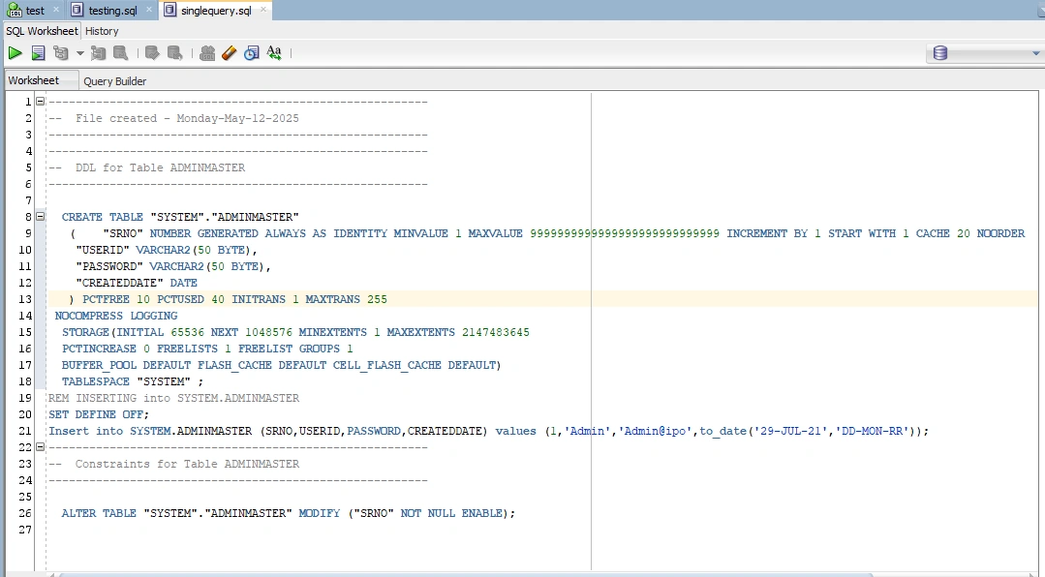Switch to the testing.sql tab
1045x577 pixels.
click(x=111, y=10)
